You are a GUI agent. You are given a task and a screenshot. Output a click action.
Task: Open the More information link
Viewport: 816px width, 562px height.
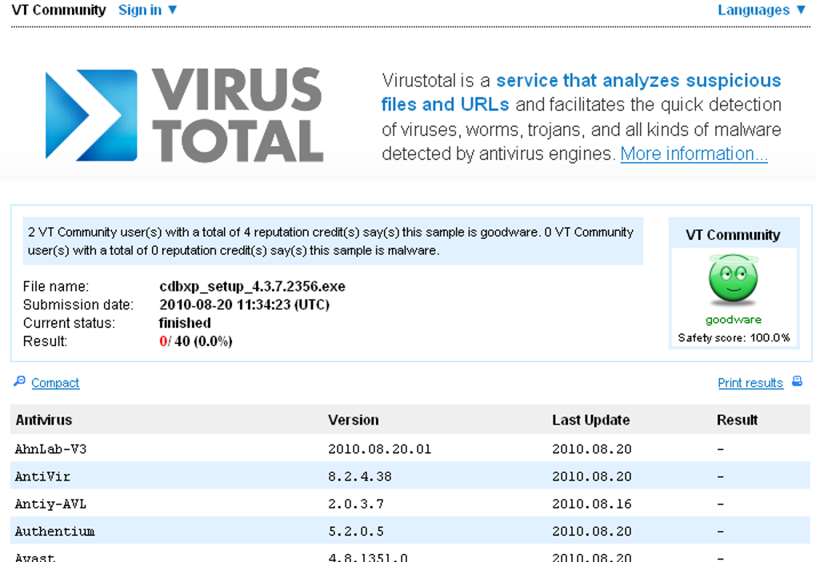click(x=694, y=153)
